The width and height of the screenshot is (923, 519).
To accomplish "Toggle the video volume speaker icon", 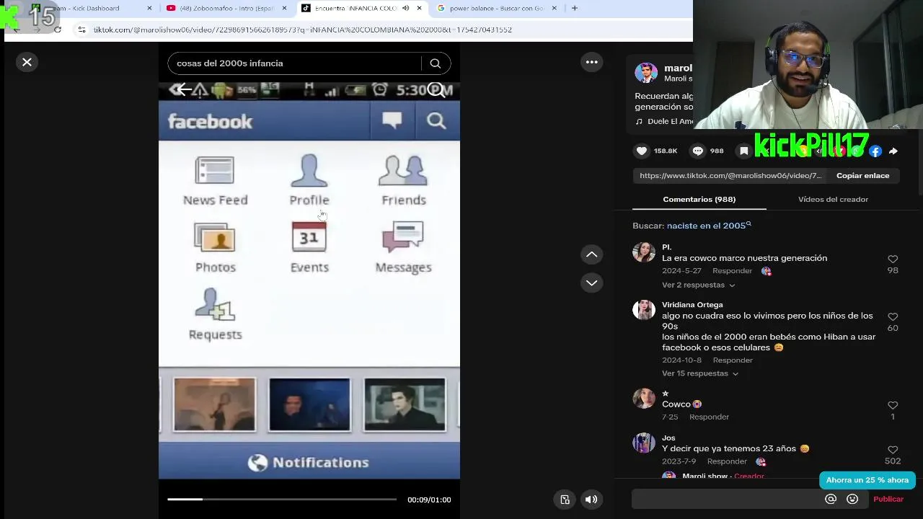I will [x=591, y=500].
